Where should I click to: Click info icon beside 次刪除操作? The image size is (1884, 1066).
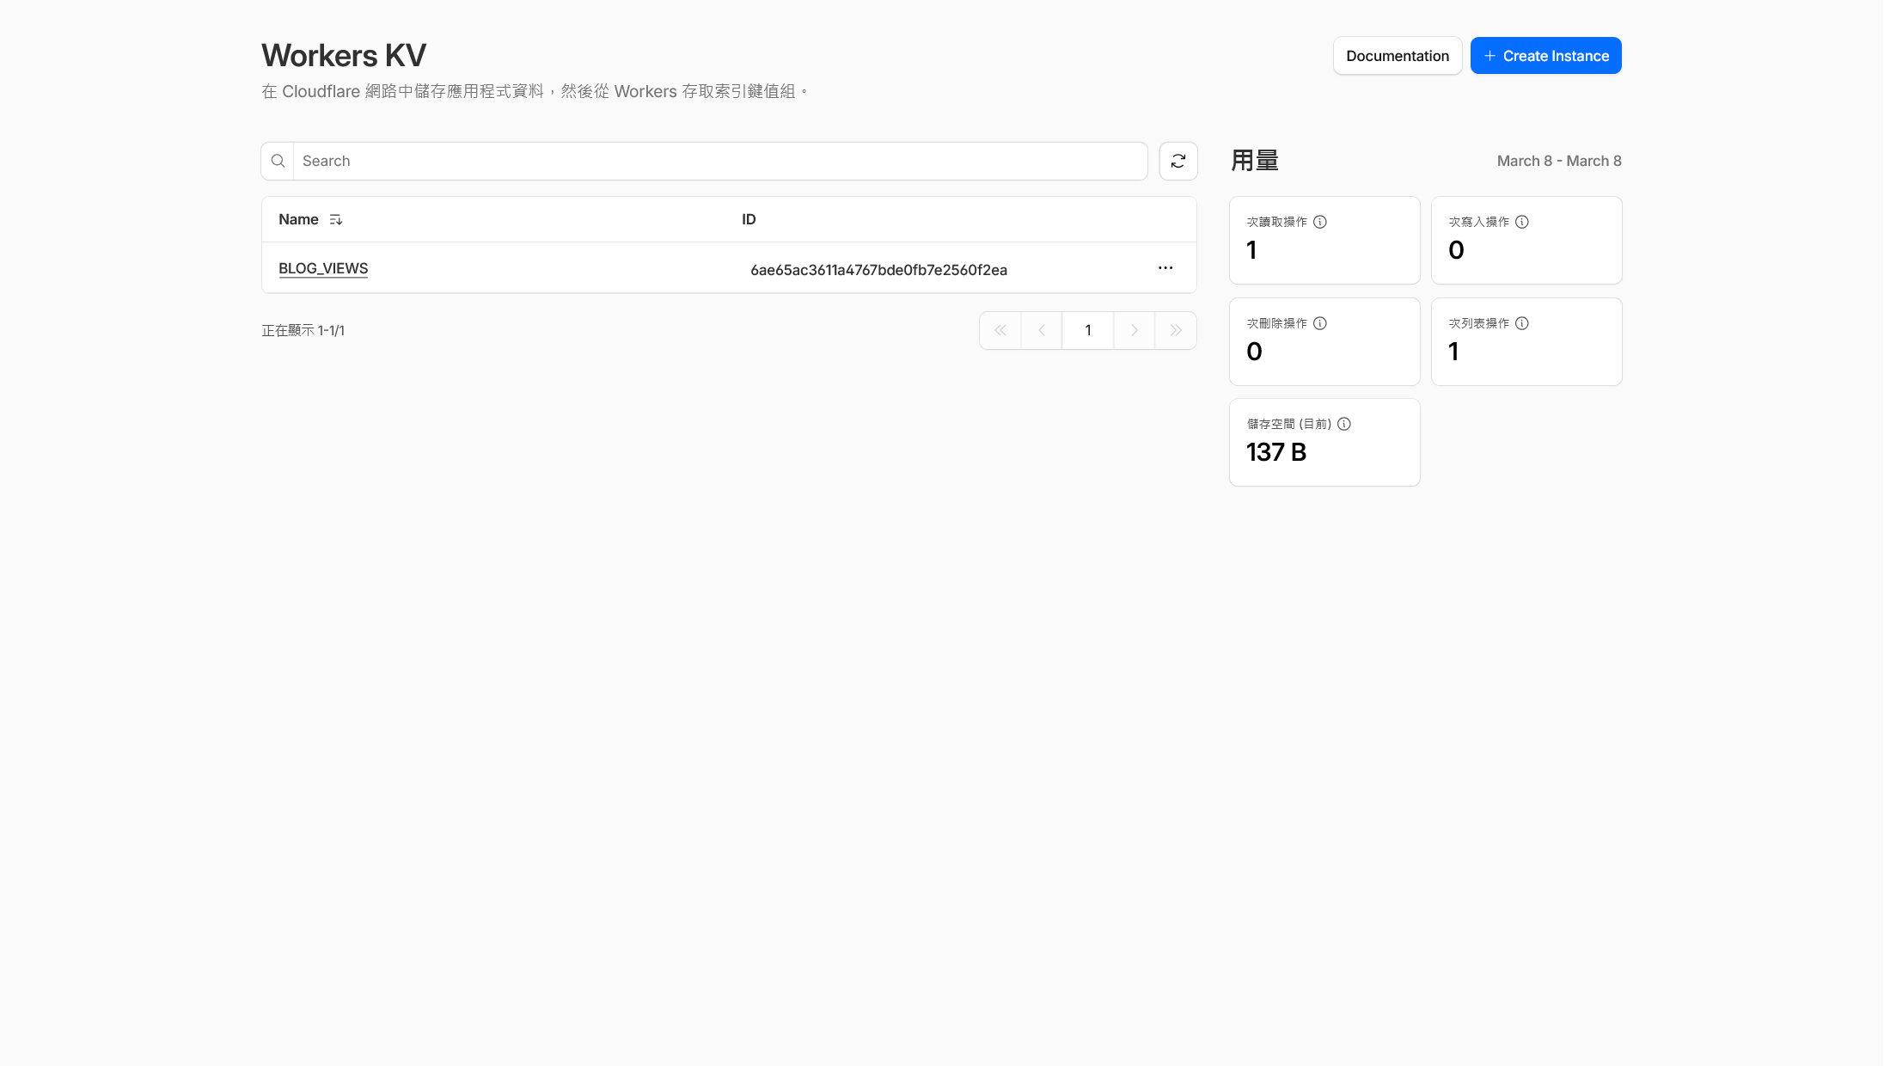pos(1320,323)
